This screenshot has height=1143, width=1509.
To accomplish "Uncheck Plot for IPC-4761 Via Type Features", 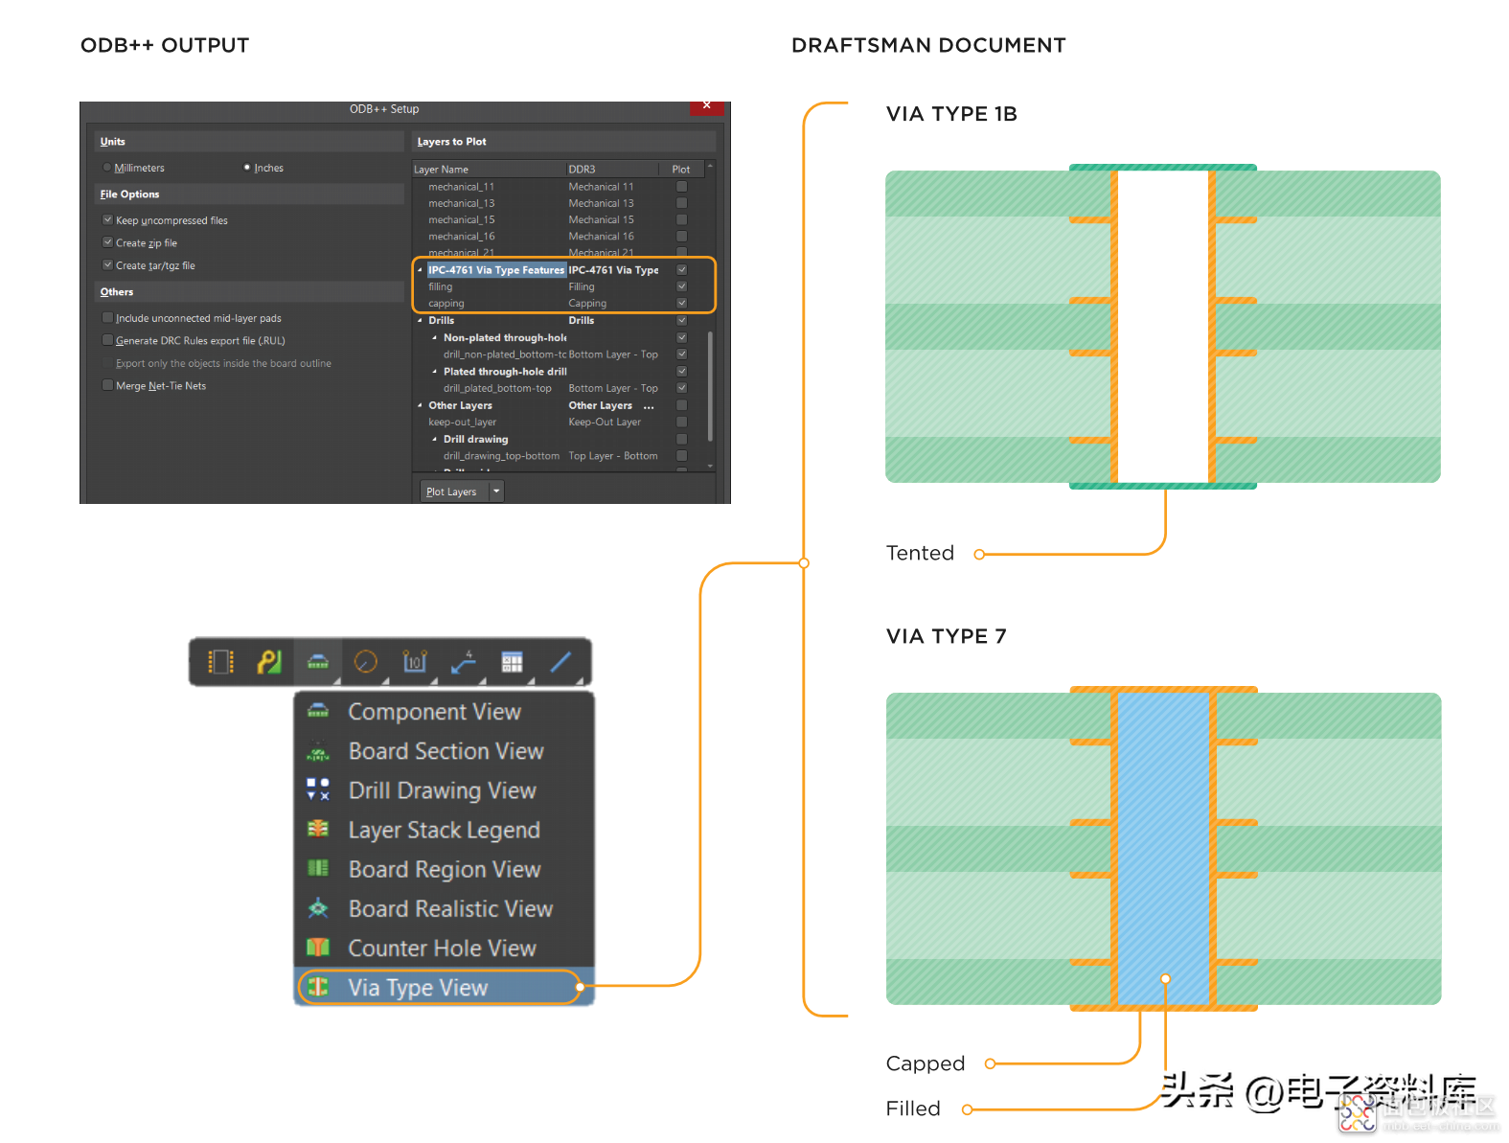I will (682, 270).
